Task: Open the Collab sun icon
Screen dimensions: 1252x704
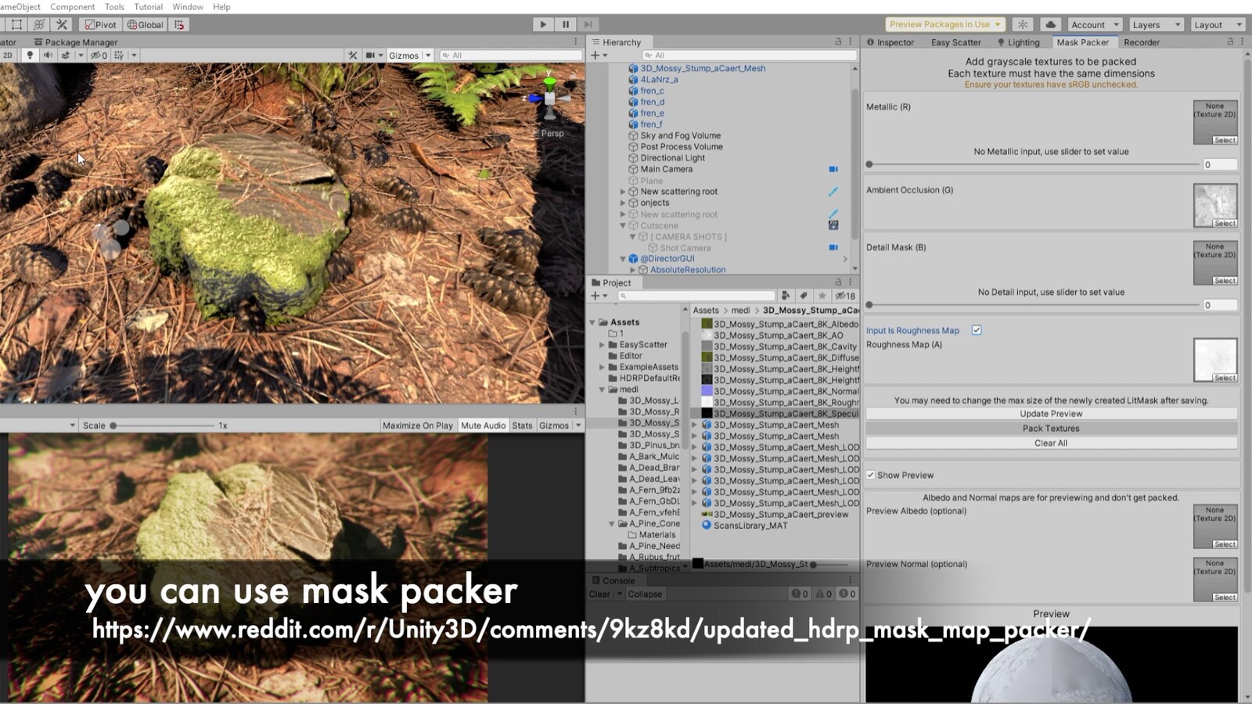Action: coord(1023,24)
